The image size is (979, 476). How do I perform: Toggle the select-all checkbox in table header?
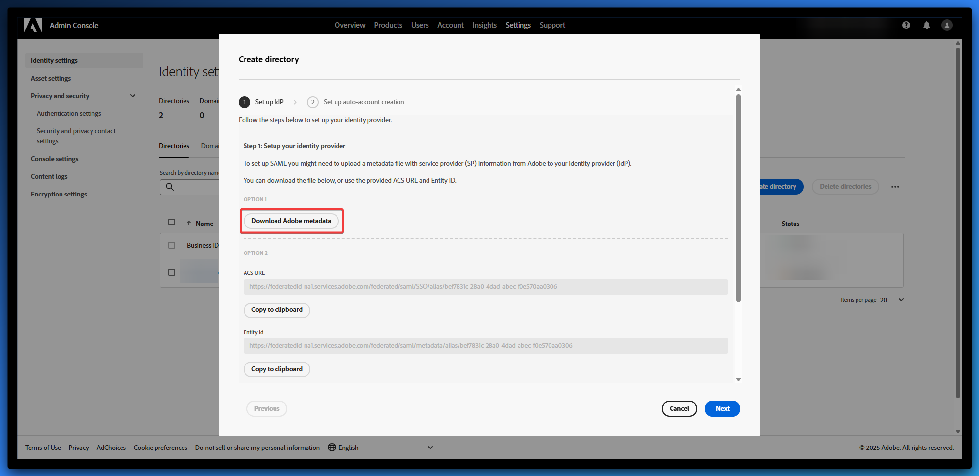pyautogui.click(x=172, y=222)
